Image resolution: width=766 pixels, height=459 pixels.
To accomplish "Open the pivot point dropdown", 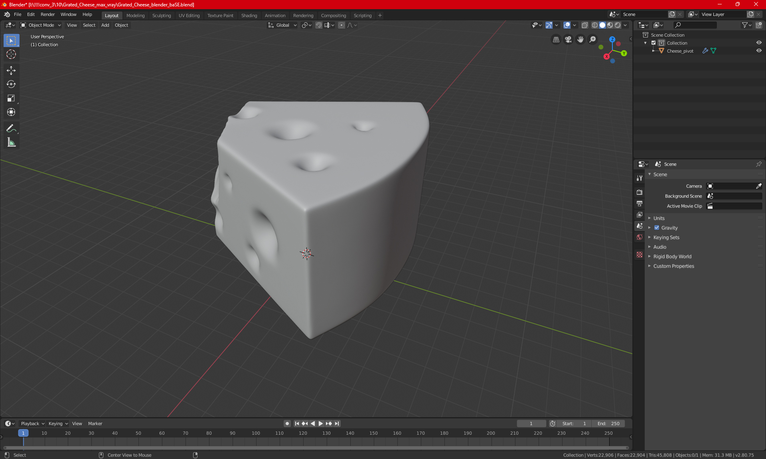I will (x=306, y=25).
